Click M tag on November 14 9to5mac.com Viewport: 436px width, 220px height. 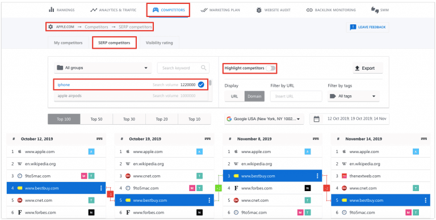[x=409, y=213]
